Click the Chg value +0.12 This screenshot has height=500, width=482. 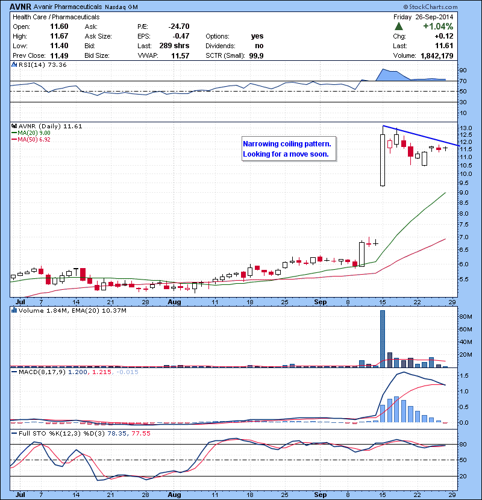tap(444, 36)
